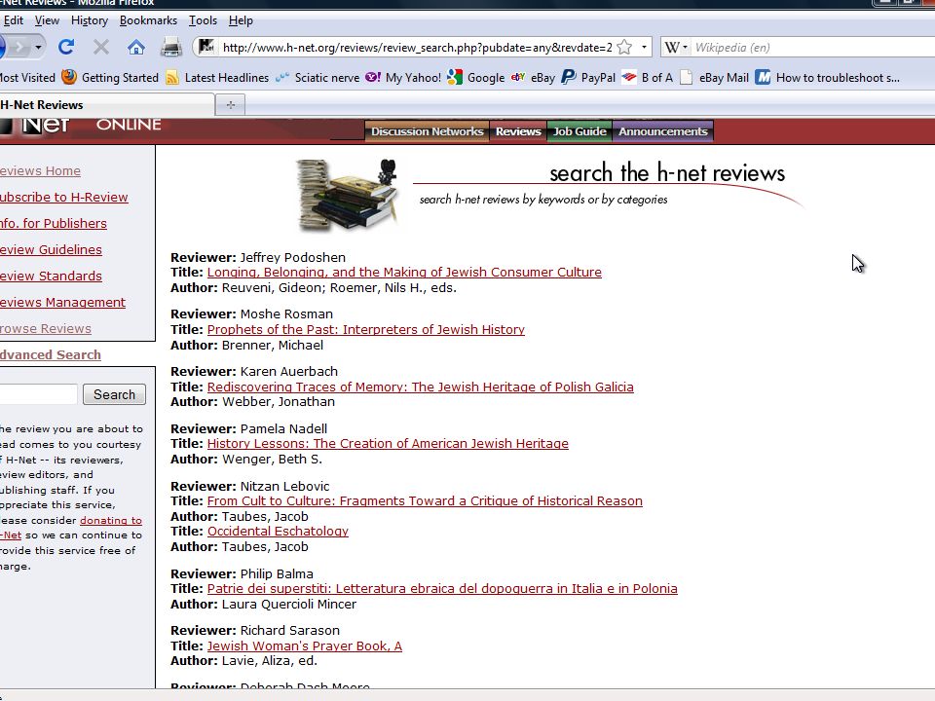Screen dimensions: 935x701
Task: Go to the Home page icon
Action: [136, 47]
